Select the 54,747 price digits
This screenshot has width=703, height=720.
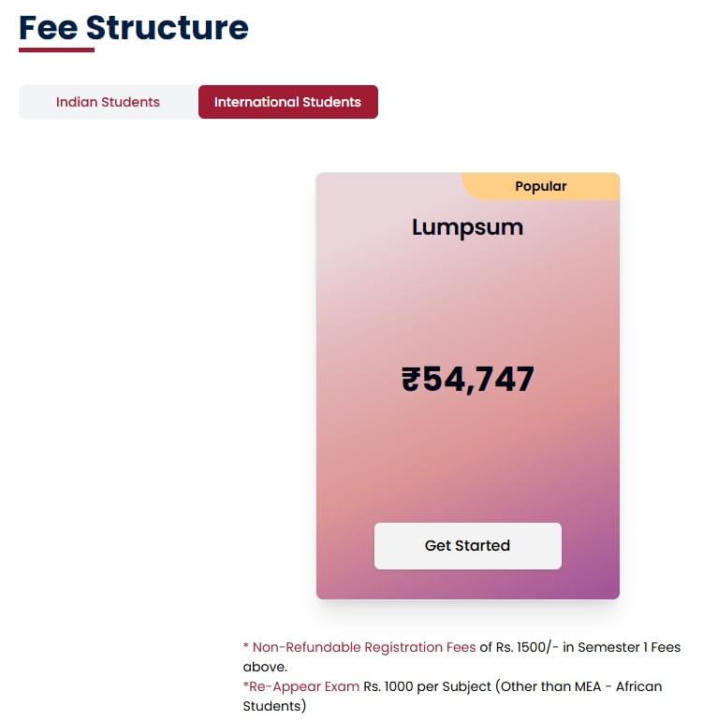tap(478, 379)
